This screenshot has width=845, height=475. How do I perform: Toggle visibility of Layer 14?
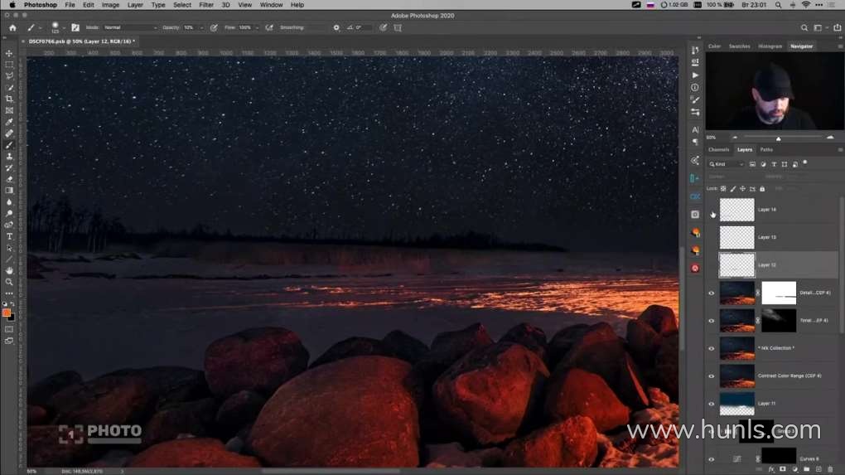712,210
